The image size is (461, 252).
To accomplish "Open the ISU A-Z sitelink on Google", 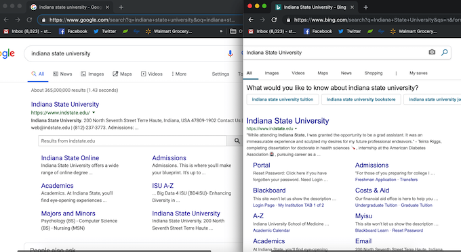I will (x=163, y=186).
